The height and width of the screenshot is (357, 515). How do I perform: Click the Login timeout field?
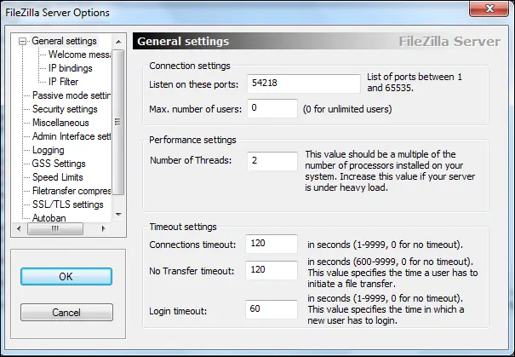pos(272,309)
